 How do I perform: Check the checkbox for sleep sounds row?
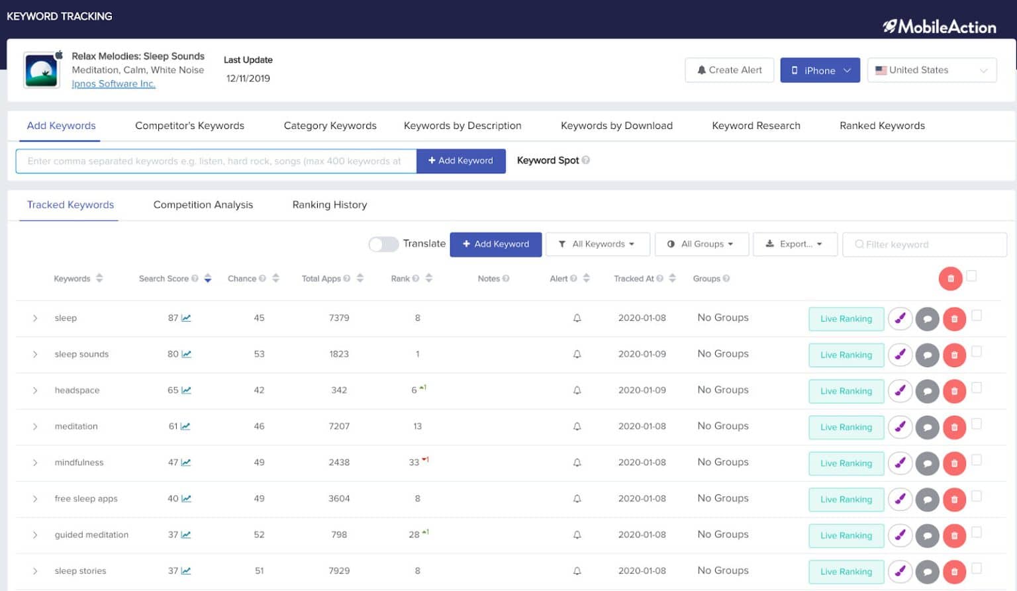[x=977, y=351]
